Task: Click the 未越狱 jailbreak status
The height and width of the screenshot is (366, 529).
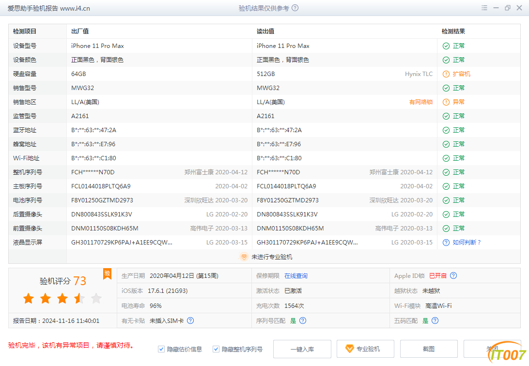Action: coord(431,291)
